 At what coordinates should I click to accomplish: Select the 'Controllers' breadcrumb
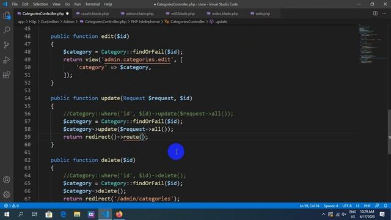coord(49,22)
